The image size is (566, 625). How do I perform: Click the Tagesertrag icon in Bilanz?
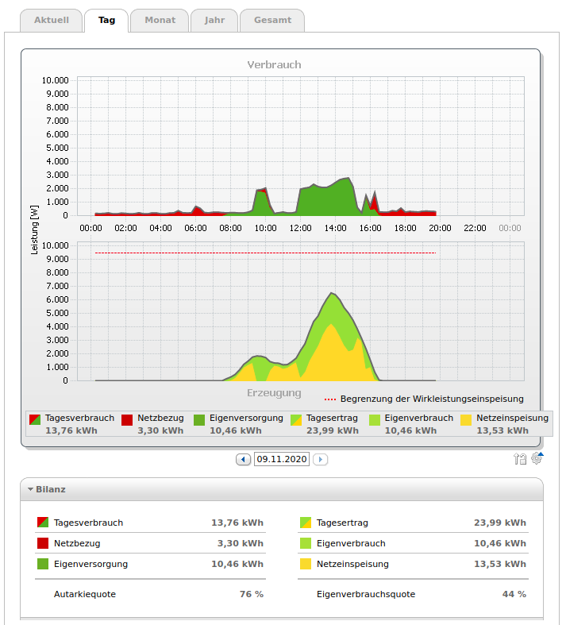306,523
